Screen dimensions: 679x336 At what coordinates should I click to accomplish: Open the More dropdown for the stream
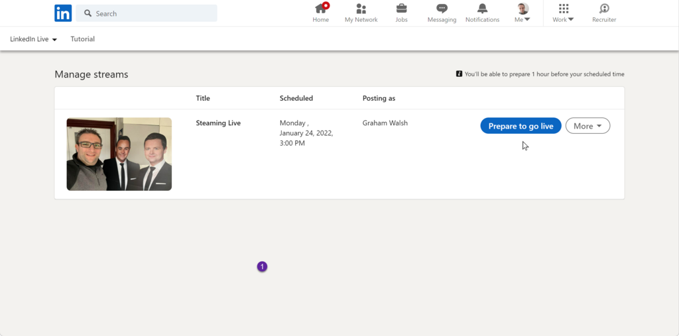(587, 126)
